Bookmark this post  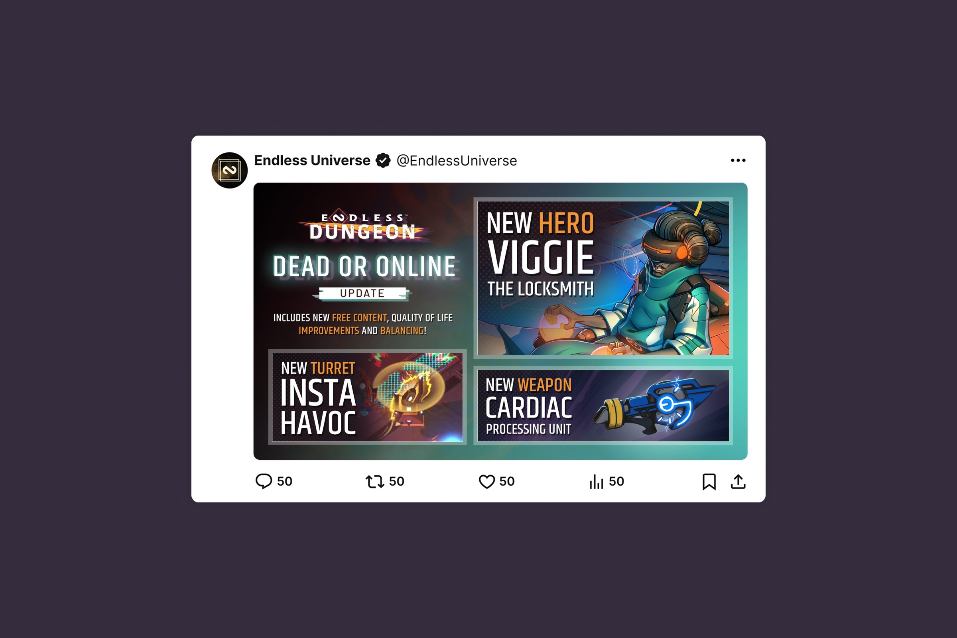point(709,482)
